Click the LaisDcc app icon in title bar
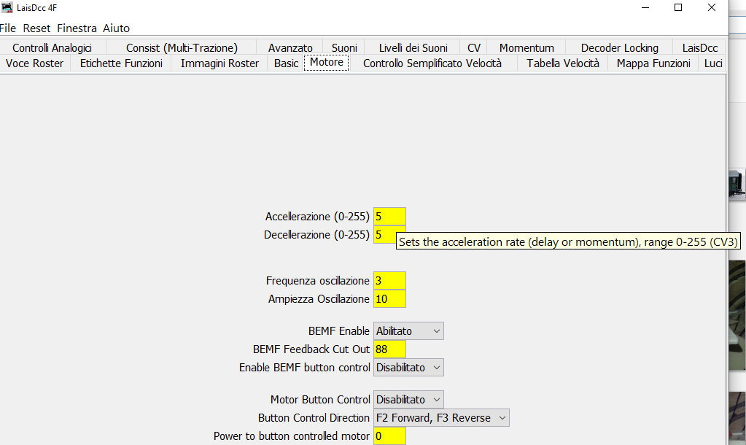 pyautogui.click(x=6, y=8)
